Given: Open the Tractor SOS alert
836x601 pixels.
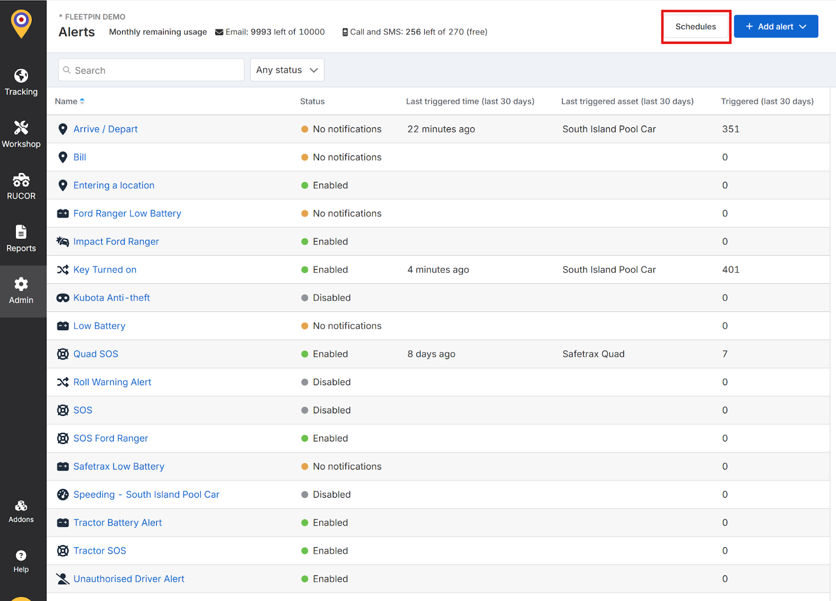Looking at the screenshot, I should point(100,551).
